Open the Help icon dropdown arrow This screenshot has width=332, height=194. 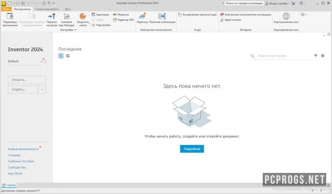coord(305,3)
